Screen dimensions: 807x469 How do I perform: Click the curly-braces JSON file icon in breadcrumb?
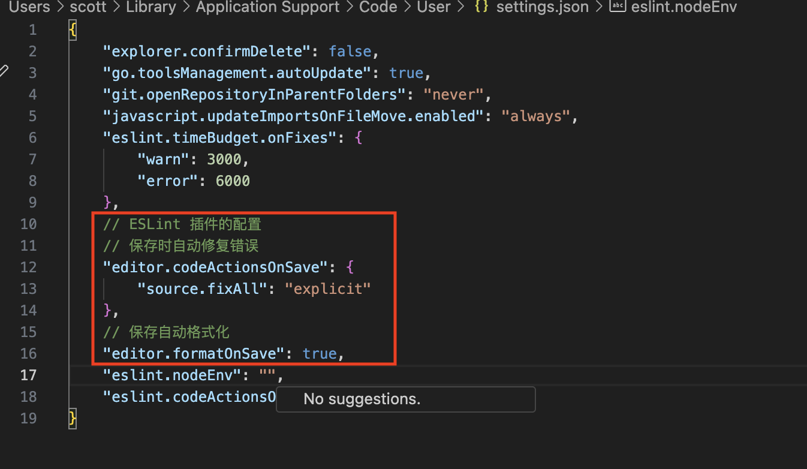click(481, 7)
